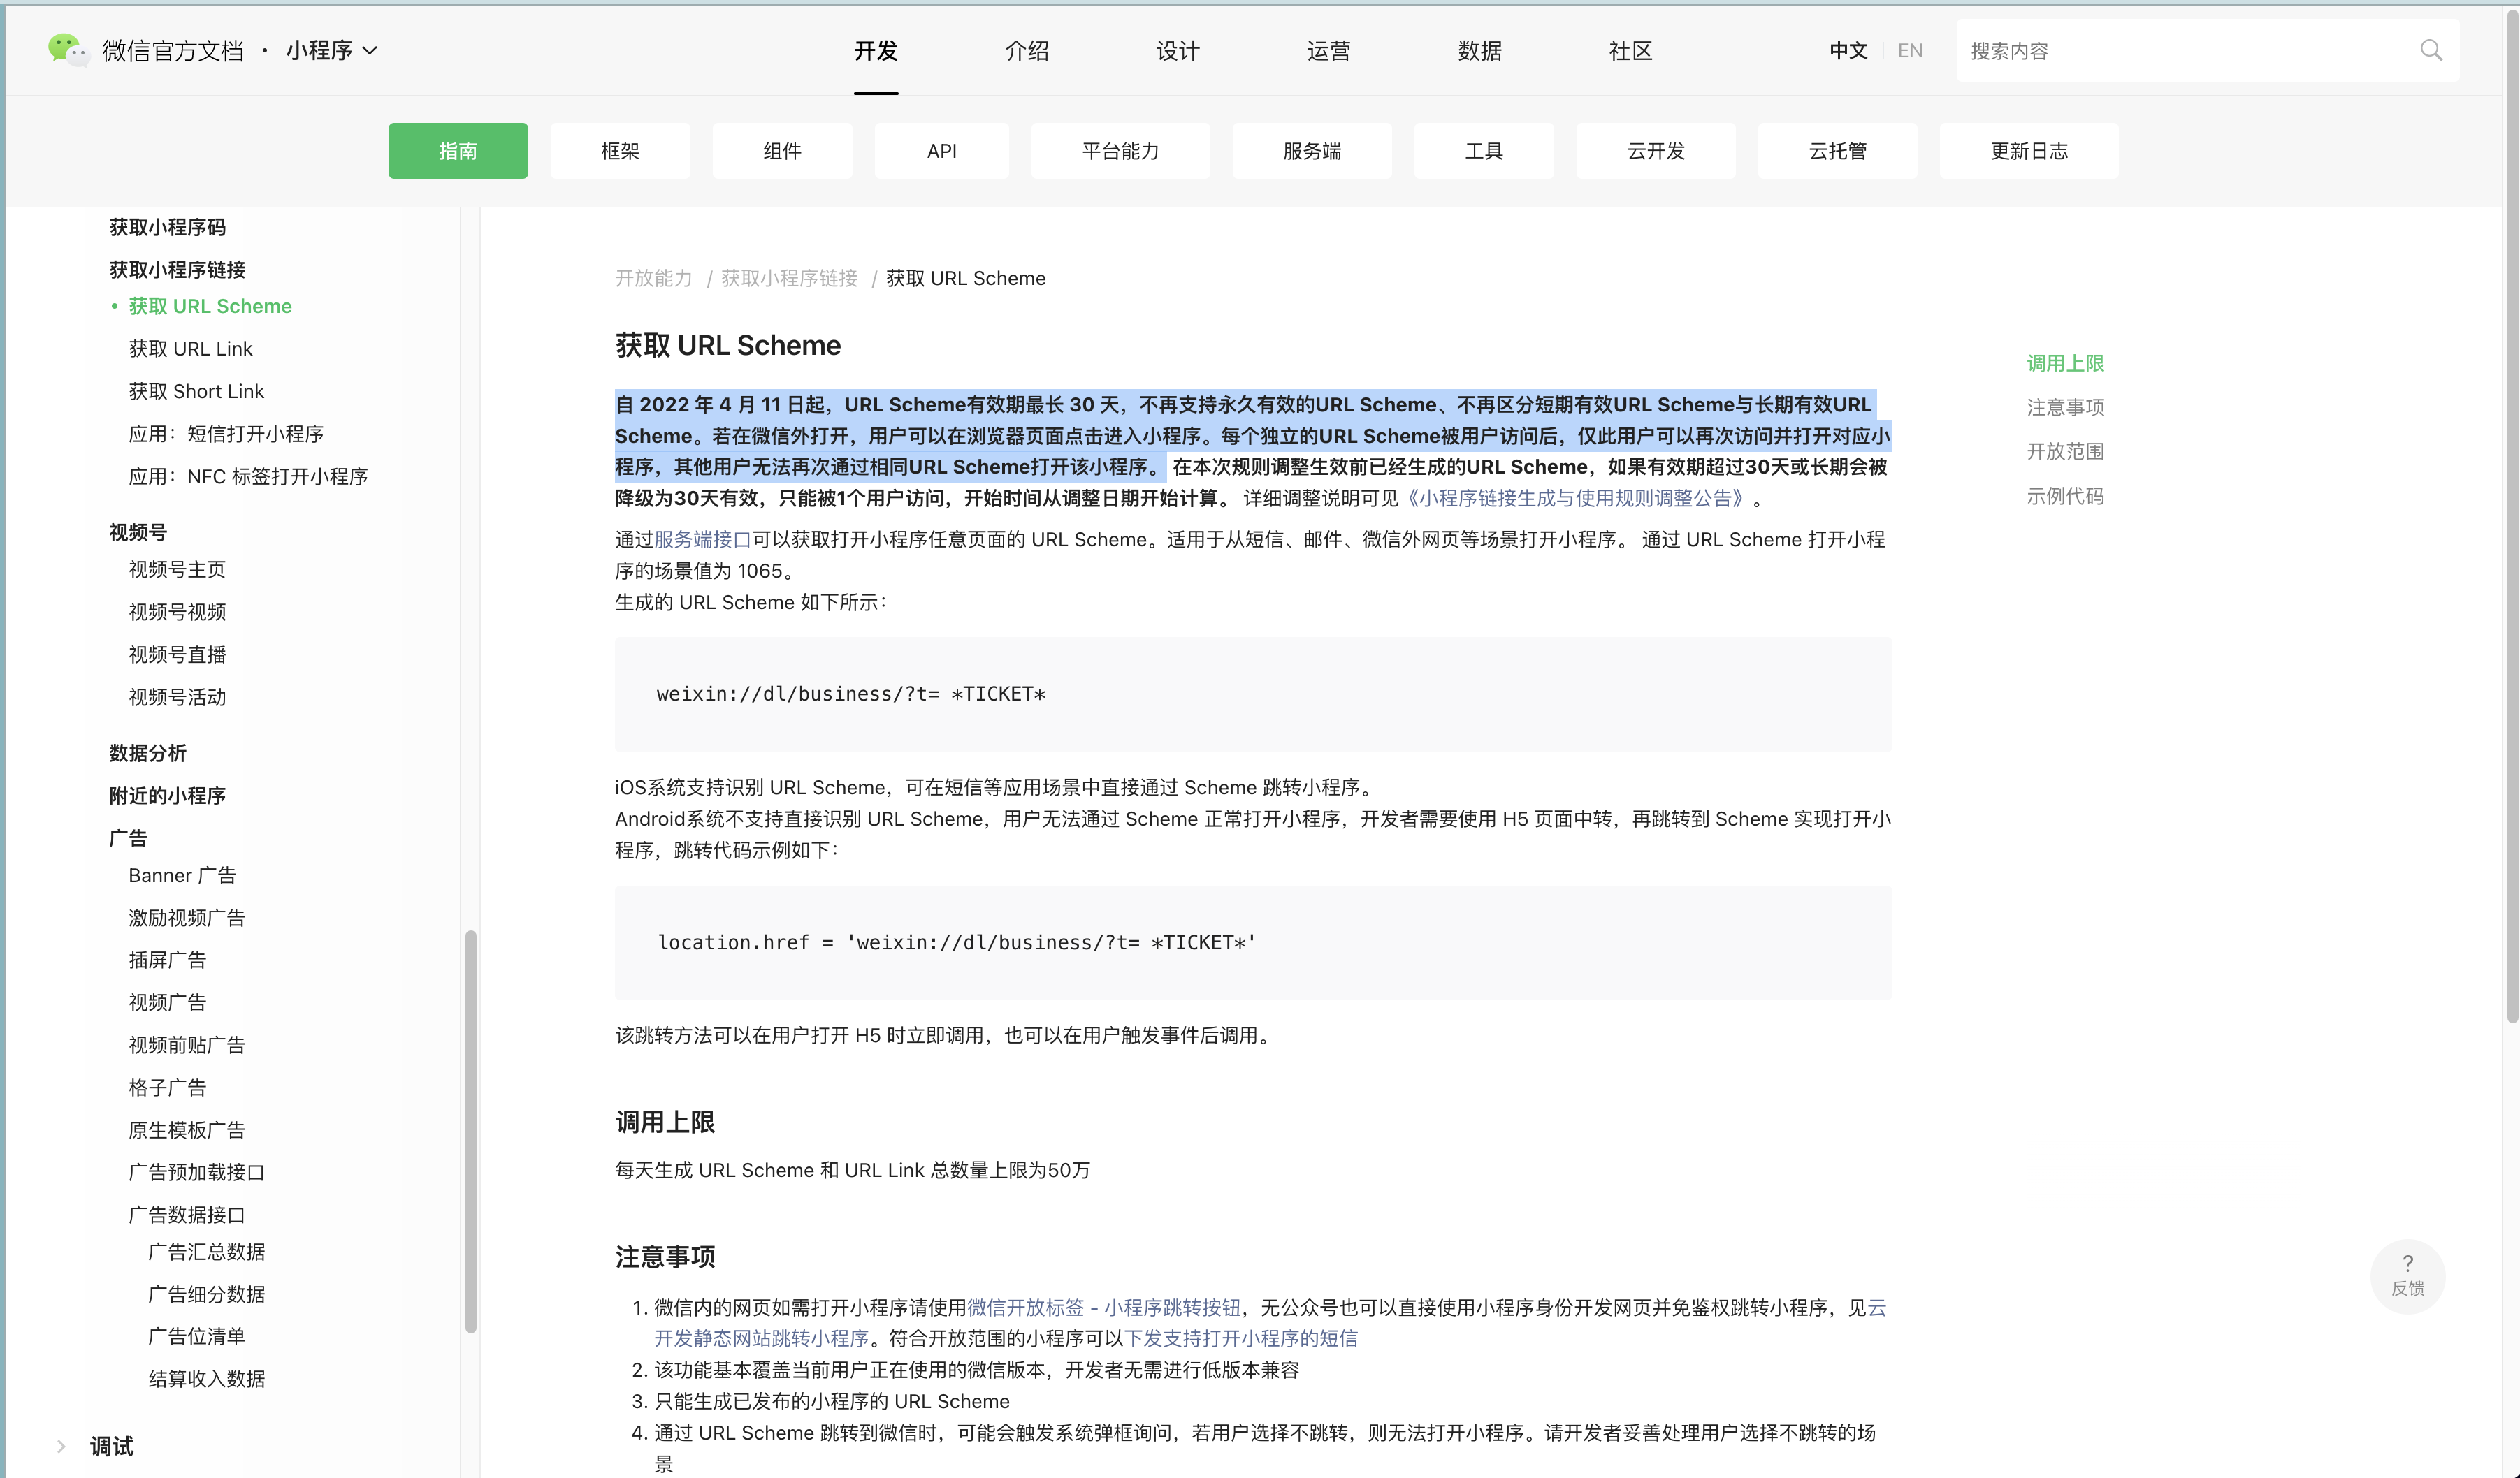Select 获取 Short Link in sidebar
Viewport: 2520px width, 1478px height.
click(x=196, y=390)
